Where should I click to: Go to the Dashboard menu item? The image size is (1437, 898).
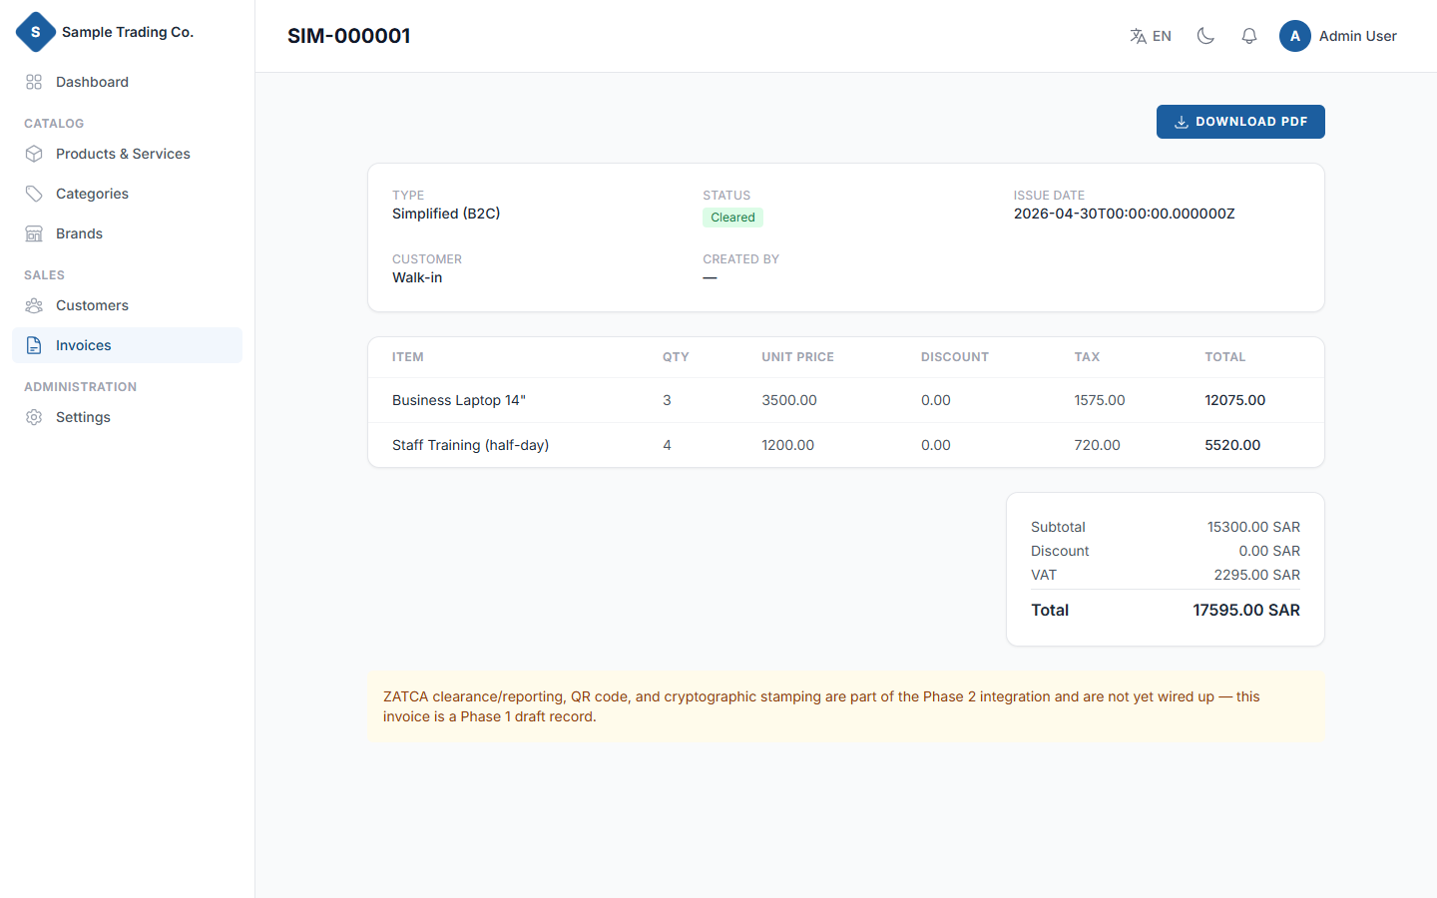click(127, 82)
